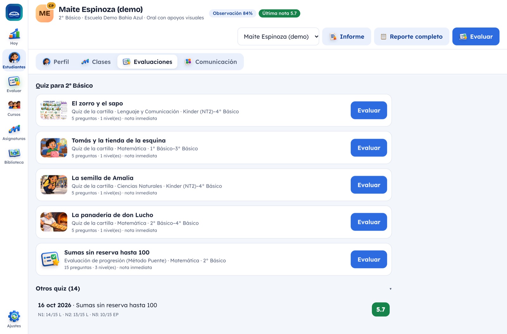The image size is (507, 334).
Task: Click the Otros quiz (14) heading
Action: (58, 288)
